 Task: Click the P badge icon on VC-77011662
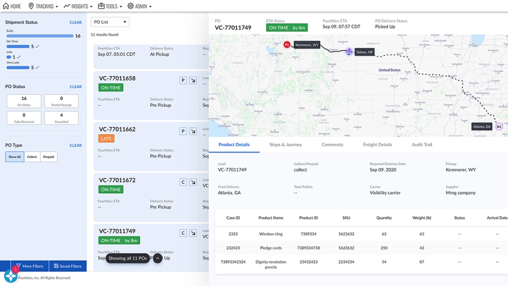point(183,132)
